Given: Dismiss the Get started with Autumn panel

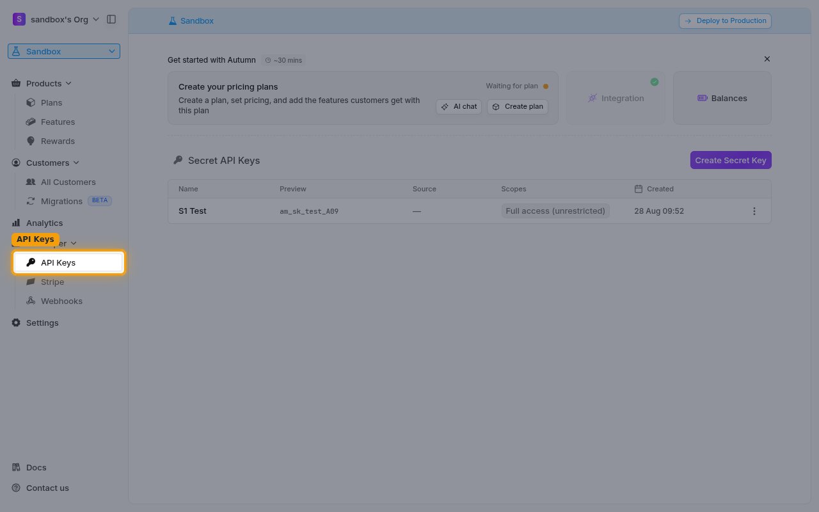Looking at the screenshot, I should tap(767, 59).
